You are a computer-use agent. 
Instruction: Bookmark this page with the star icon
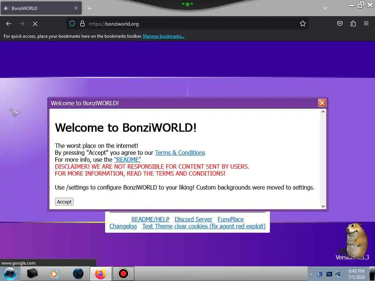tap(303, 24)
